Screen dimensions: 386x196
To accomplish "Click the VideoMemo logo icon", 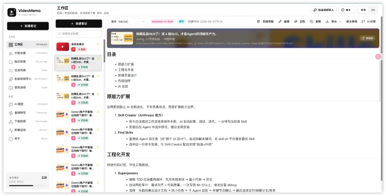I will pyautogui.click(x=12, y=13).
